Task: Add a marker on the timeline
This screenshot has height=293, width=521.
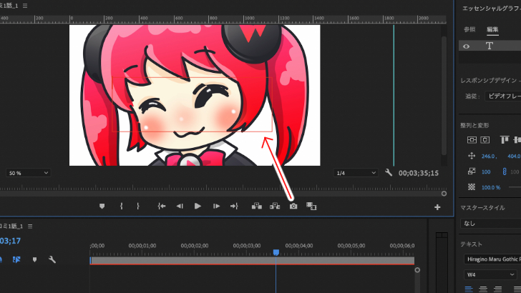Action: coord(34,259)
